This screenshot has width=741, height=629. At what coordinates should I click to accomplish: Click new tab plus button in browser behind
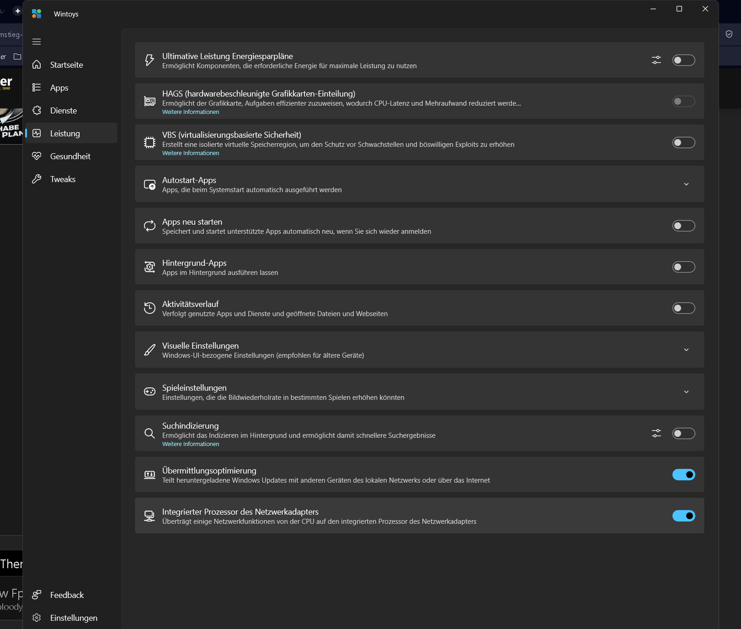pos(17,11)
